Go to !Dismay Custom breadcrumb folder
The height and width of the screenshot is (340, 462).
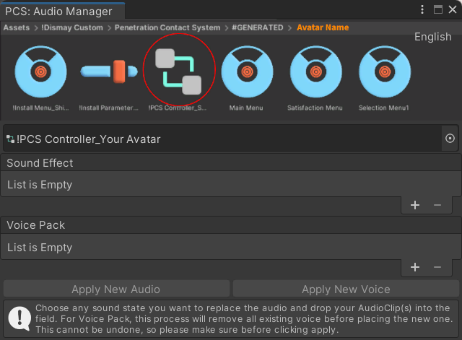tap(72, 27)
